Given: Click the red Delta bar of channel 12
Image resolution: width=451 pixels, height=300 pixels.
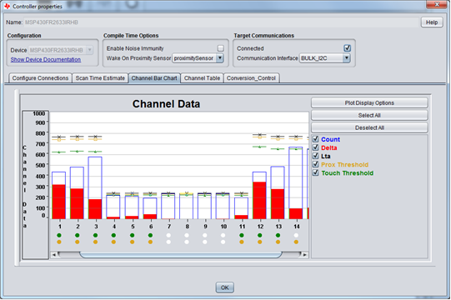Looking at the screenshot, I should pyautogui.click(x=259, y=201).
